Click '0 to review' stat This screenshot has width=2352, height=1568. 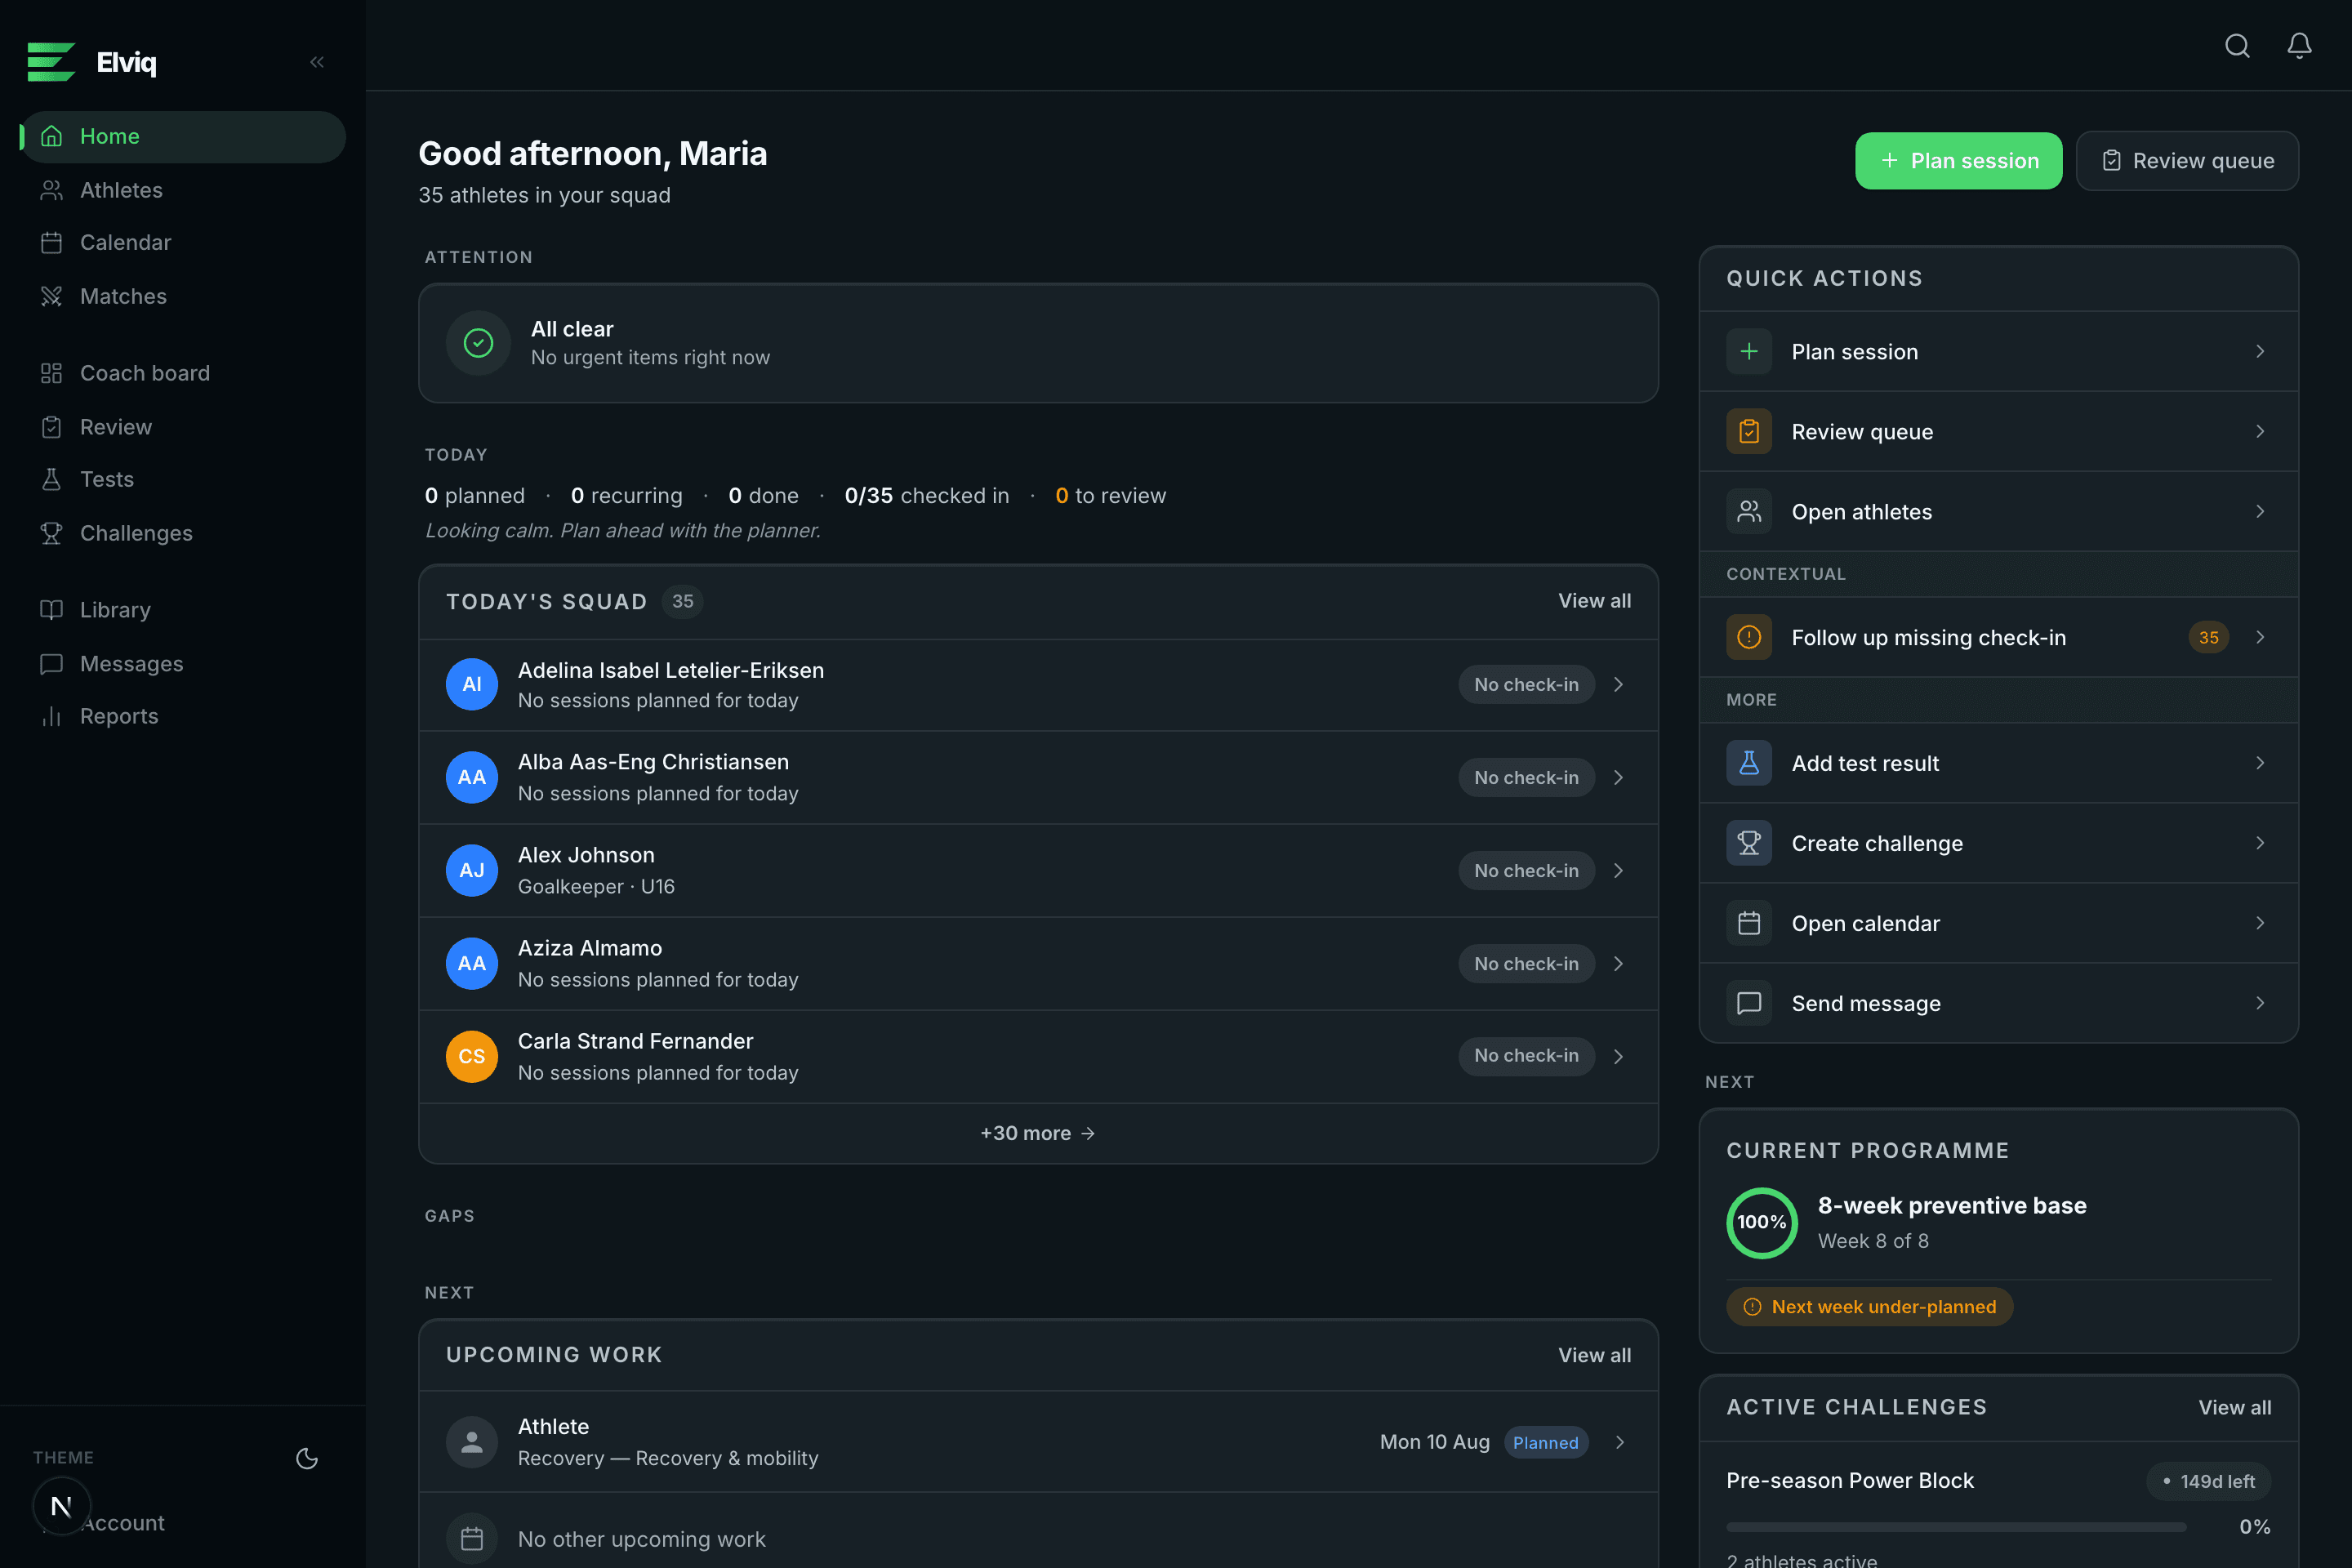[1110, 496]
